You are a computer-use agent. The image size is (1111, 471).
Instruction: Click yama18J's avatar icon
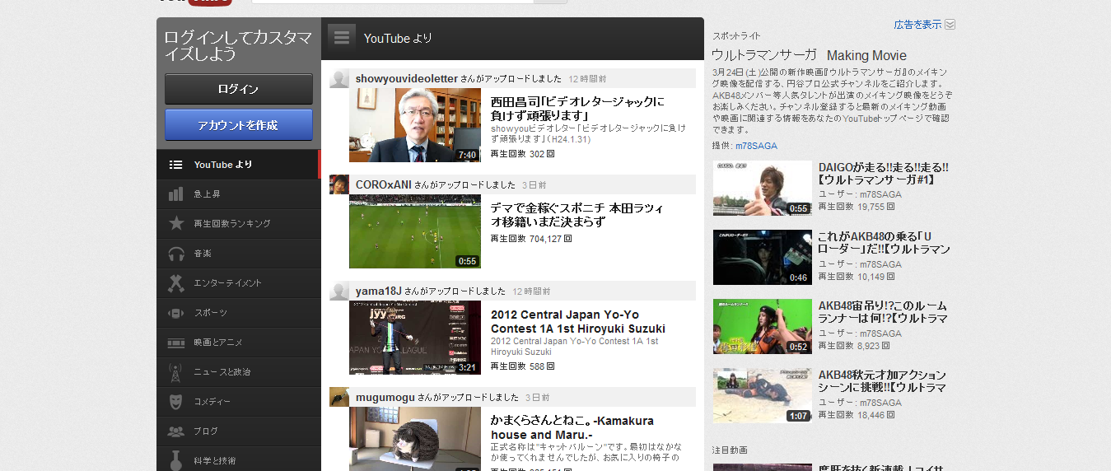[339, 291]
